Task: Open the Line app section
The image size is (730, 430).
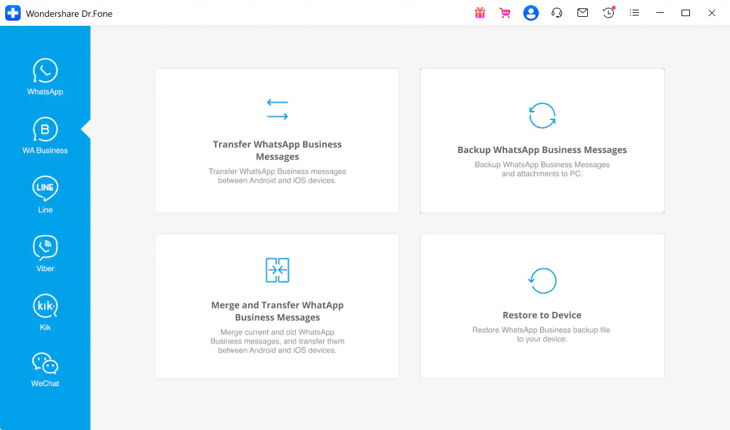Action: coord(45,194)
